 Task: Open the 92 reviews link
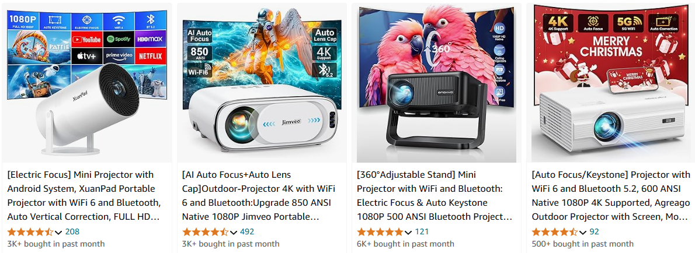point(594,231)
